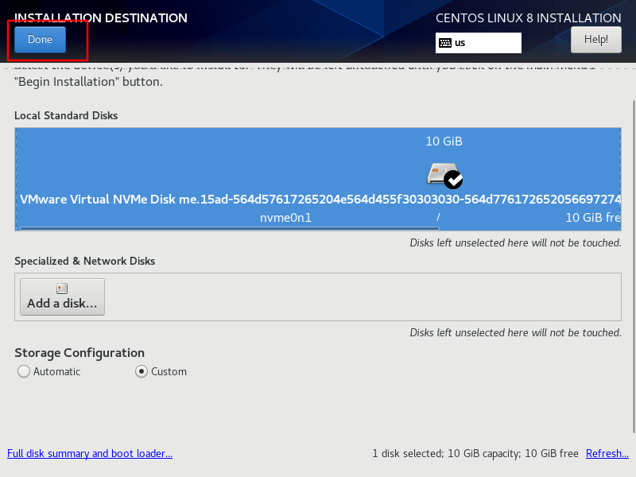The width and height of the screenshot is (636, 477).
Task: Click the horizontal scrollbar under the disk name
Action: (230, 228)
